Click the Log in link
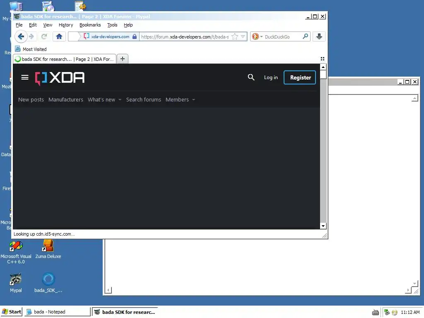This screenshot has height=318, width=424. [271, 77]
